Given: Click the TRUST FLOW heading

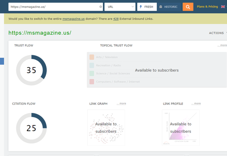Looking at the screenshot, I should pos(24,46).
